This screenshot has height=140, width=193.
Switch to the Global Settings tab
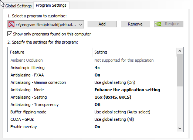tap(18, 6)
